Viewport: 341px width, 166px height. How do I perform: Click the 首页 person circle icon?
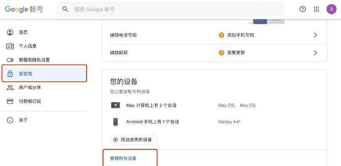(x=10, y=32)
